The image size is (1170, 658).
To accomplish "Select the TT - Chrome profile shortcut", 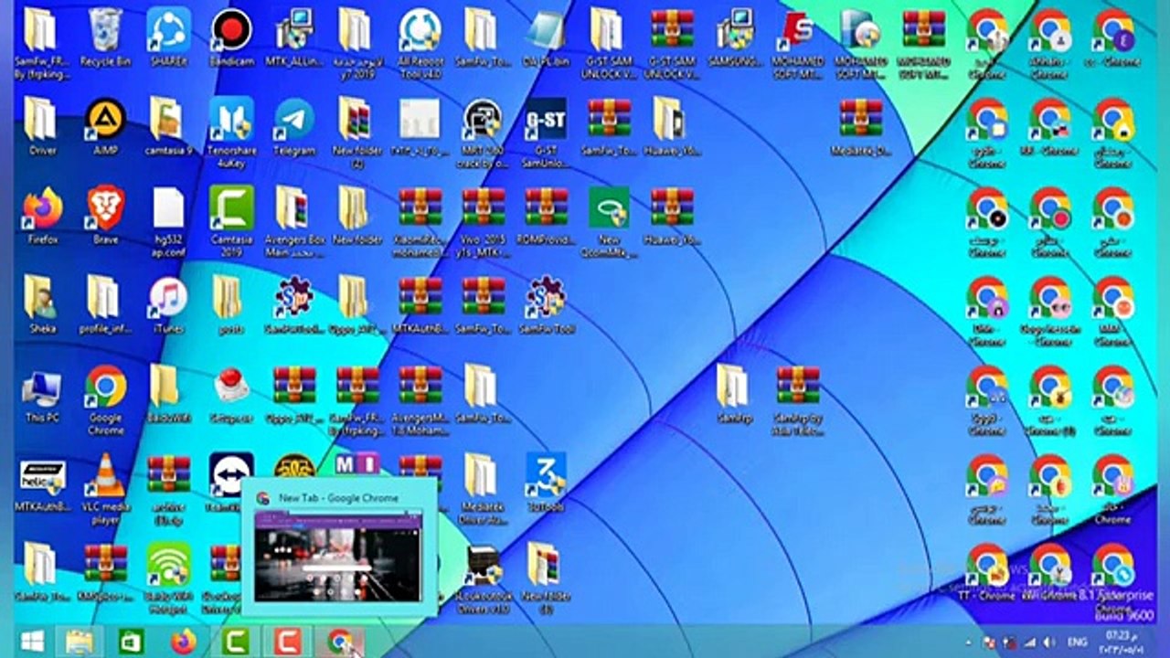I will 988,572.
